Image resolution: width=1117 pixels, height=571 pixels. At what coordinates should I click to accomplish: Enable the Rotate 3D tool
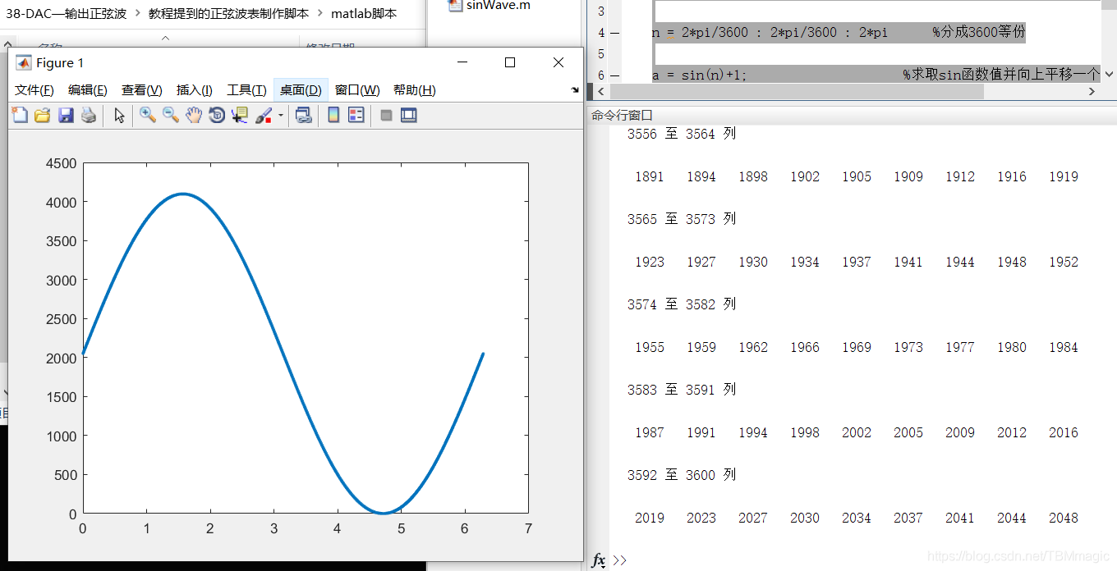pos(217,116)
